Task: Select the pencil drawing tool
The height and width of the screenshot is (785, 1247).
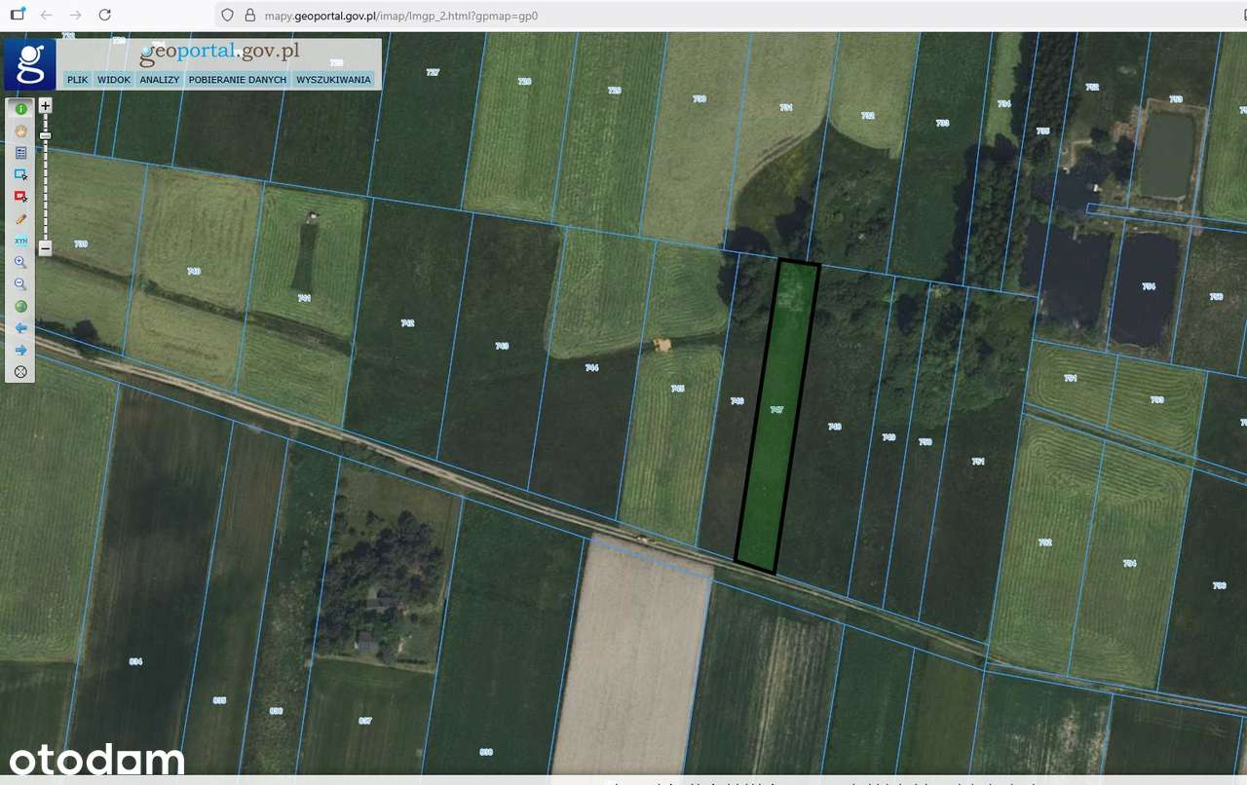Action: [x=20, y=219]
